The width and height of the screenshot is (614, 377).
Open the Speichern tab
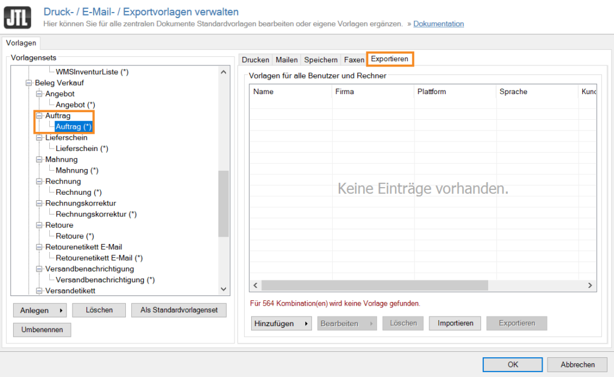(321, 60)
